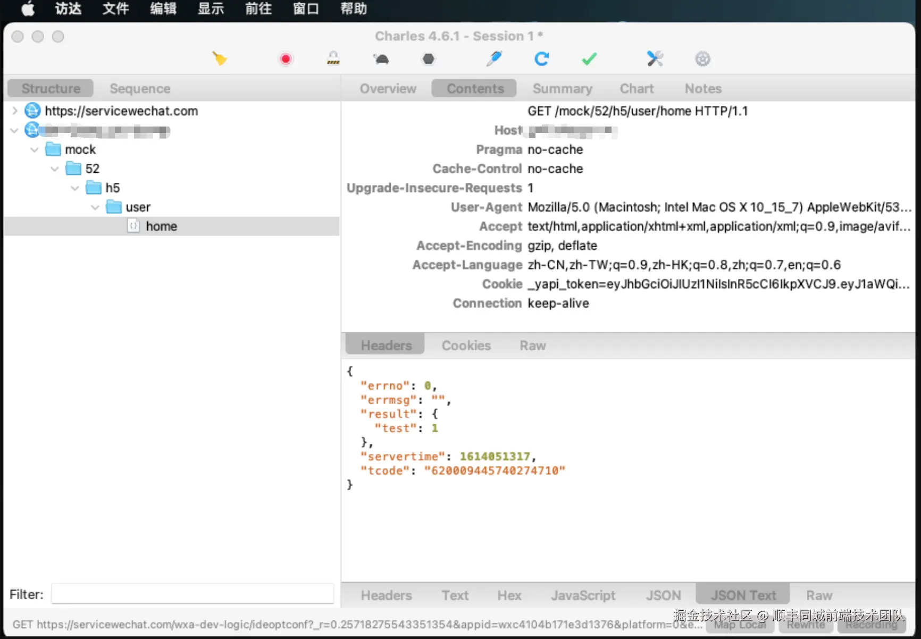Expand the servicewechat.com host node
Image resolution: width=921 pixels, height=639 pixels.
tap(15, 111)
